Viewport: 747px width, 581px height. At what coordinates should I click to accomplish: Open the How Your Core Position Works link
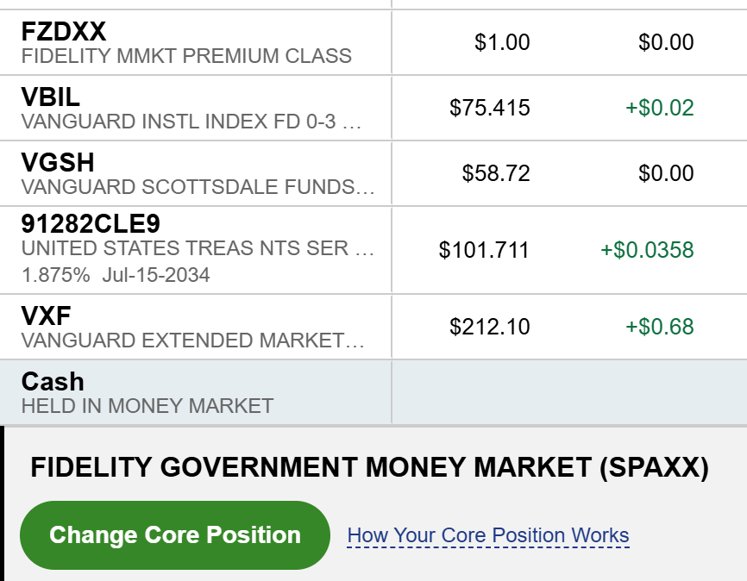(488, 535)
